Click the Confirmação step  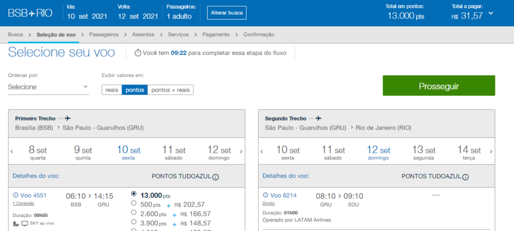pyautogui.click(x=259, y=34)
